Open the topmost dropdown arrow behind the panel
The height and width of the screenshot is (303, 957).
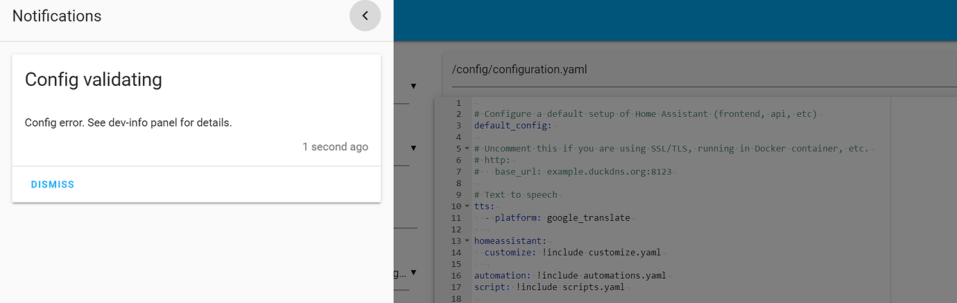coord(413,86)
